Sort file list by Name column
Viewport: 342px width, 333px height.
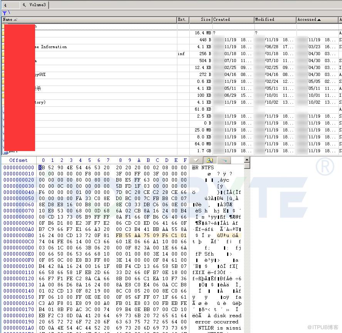tap(89, 20)
